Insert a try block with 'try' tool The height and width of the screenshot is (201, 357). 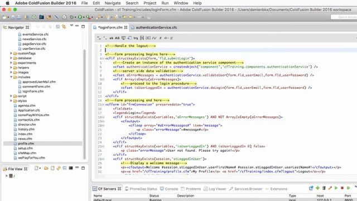pos(136,38)
